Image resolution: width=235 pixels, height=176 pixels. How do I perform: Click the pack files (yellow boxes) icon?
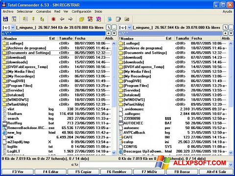pos(82,19)
